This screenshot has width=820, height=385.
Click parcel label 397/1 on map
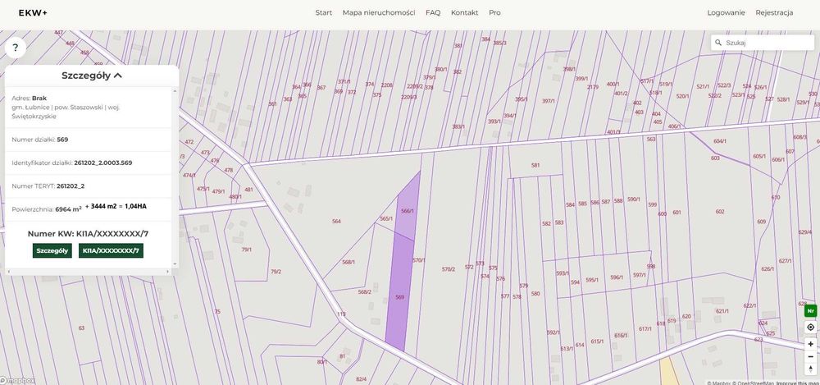548,101
